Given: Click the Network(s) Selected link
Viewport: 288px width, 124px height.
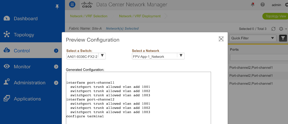Looking at the screenshot, I should [x=122, y=28].
